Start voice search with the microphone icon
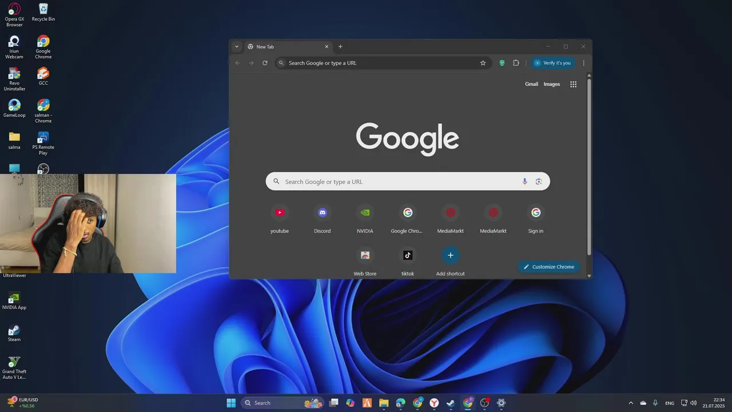The width and height of the screenshot is (732, 412). click(x=525, y=181)
